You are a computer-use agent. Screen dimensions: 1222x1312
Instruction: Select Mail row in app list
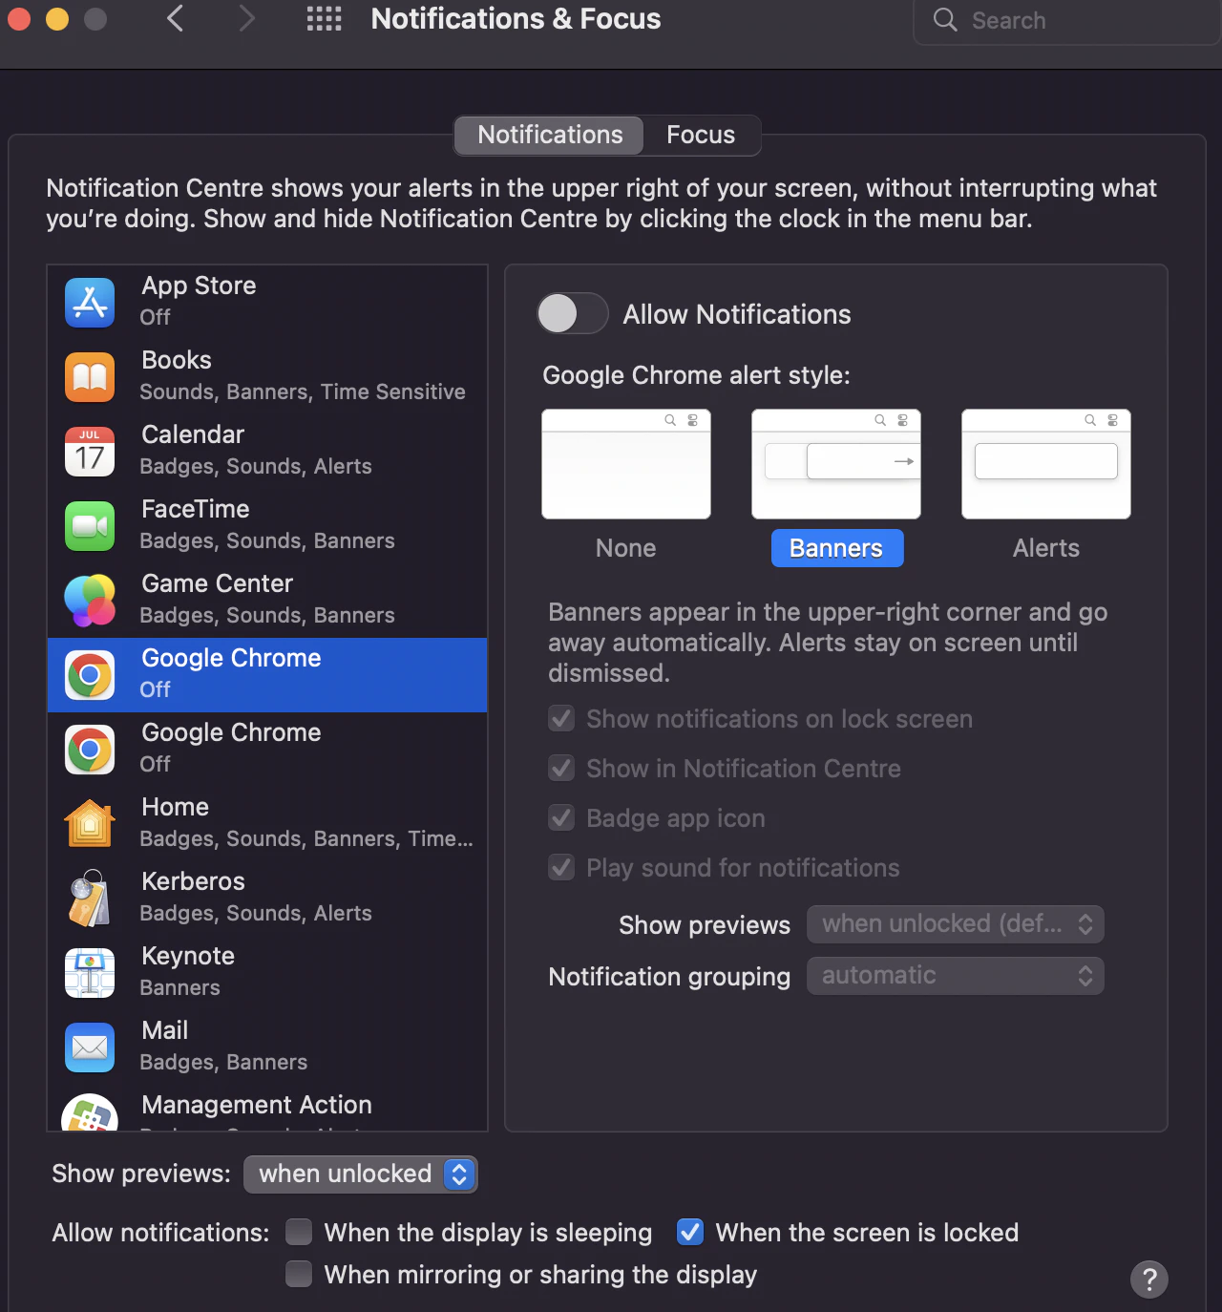pos(267,1047)
